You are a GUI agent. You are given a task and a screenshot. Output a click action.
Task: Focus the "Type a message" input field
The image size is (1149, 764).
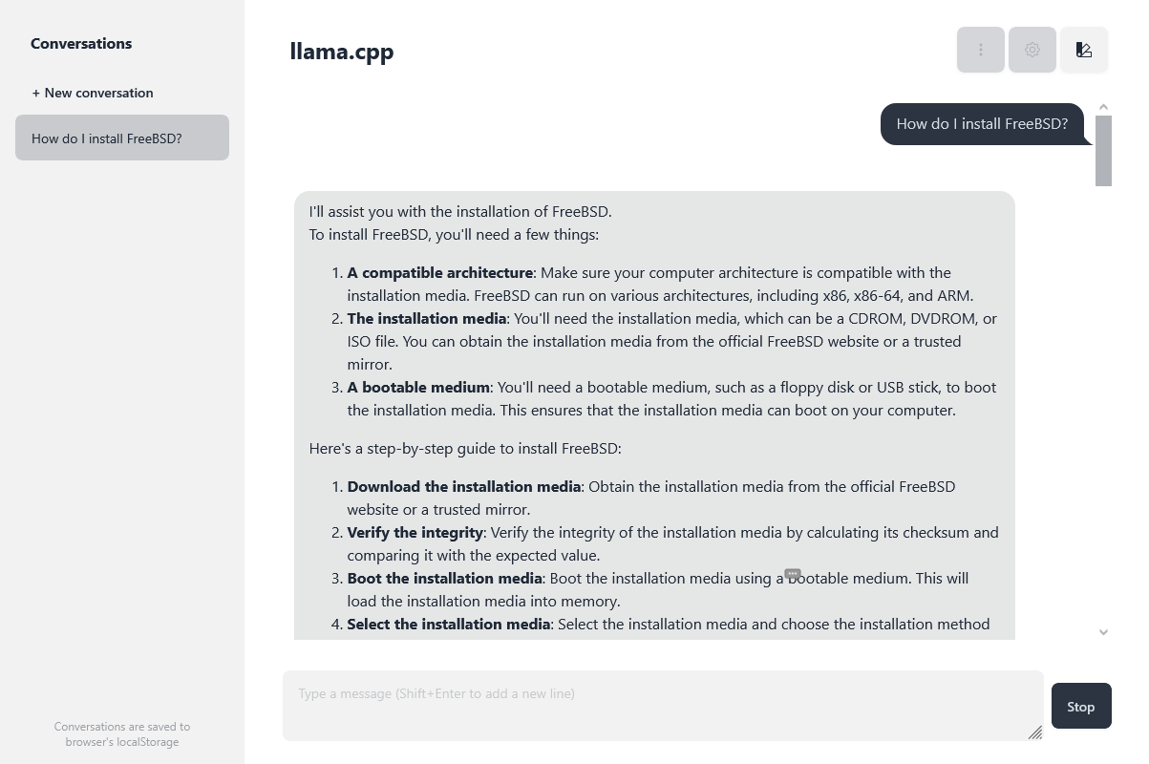(x=662, y=705)
